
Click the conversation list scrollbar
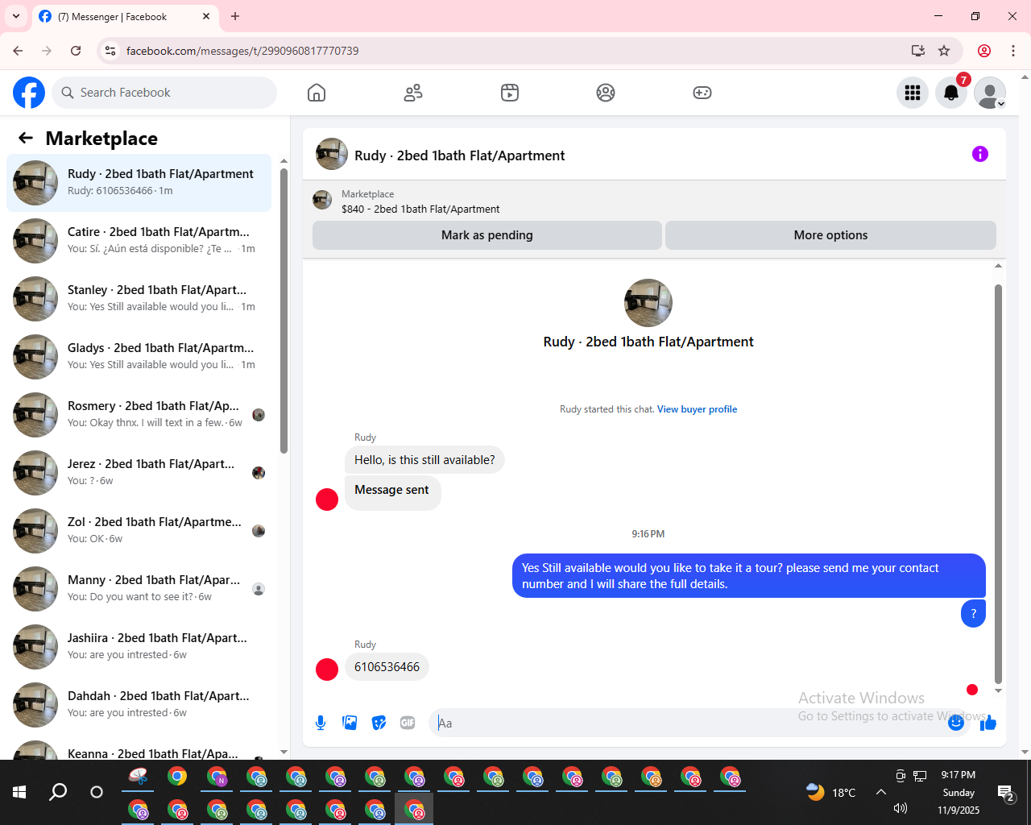click(284, 310)
